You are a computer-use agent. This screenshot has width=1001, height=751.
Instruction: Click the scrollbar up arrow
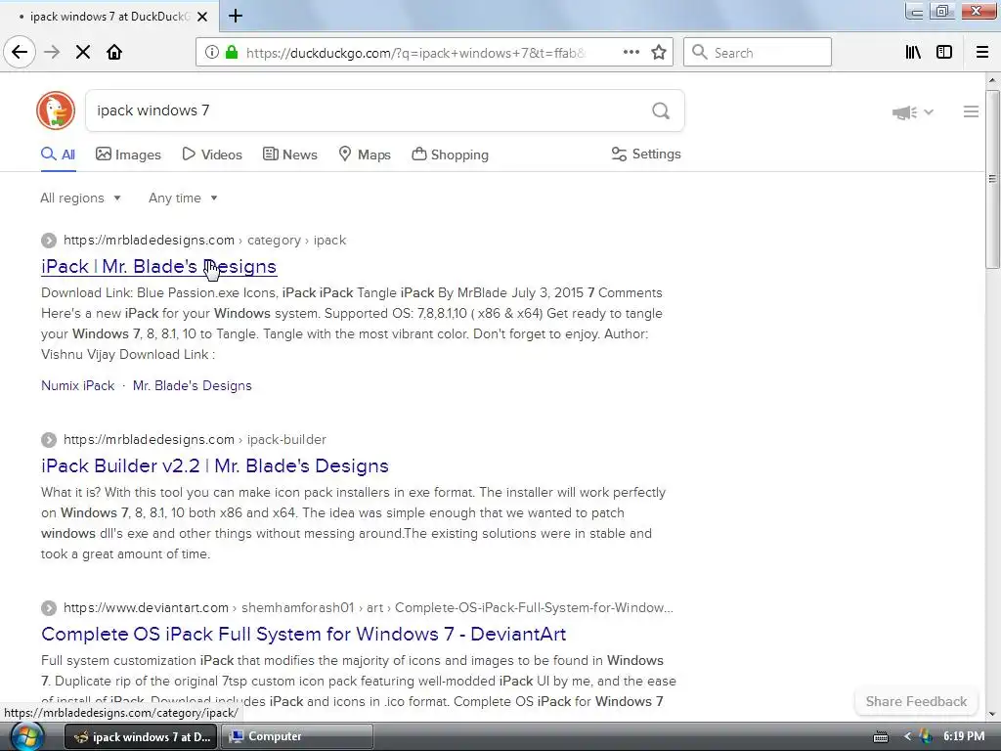click(x=992, y=80)
